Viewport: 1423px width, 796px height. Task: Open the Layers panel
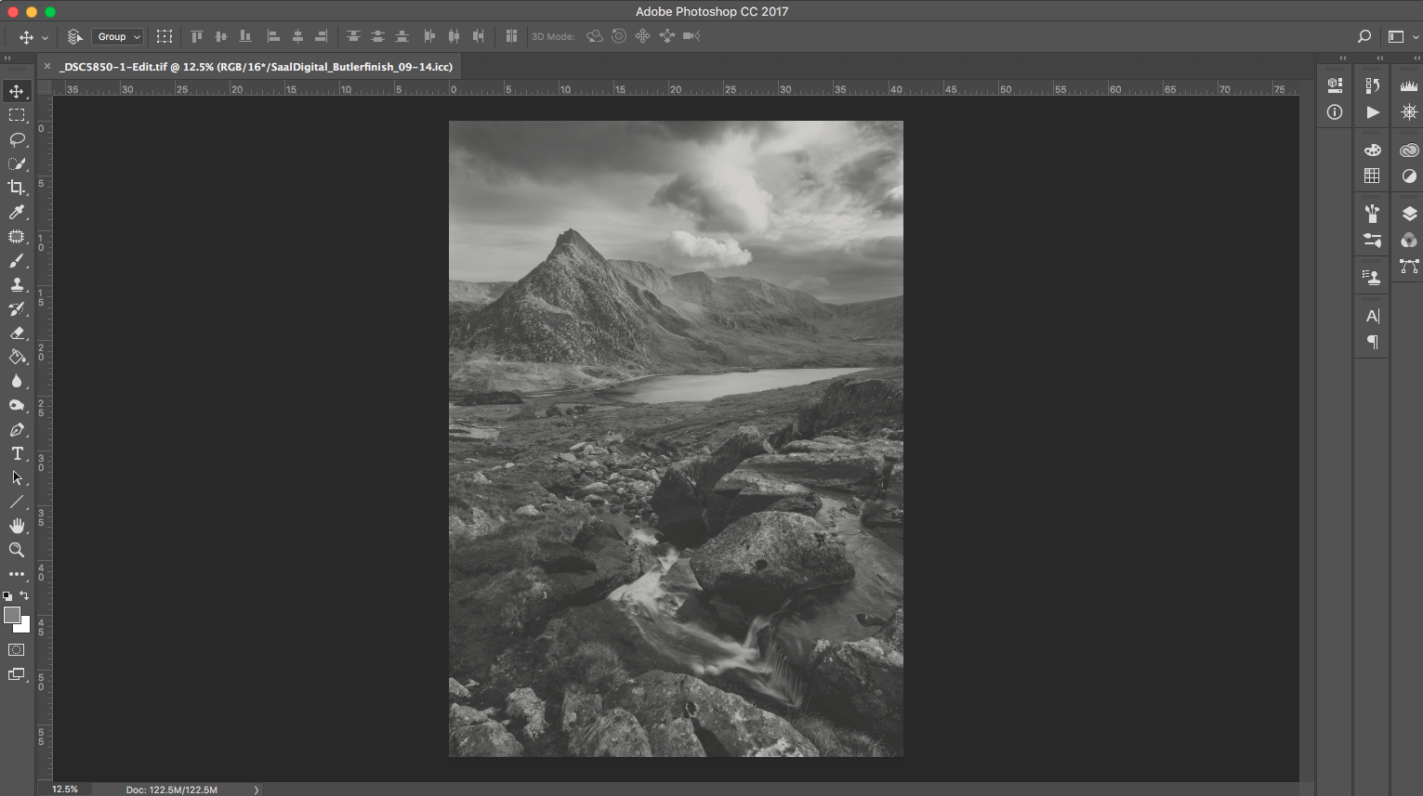1409,214
